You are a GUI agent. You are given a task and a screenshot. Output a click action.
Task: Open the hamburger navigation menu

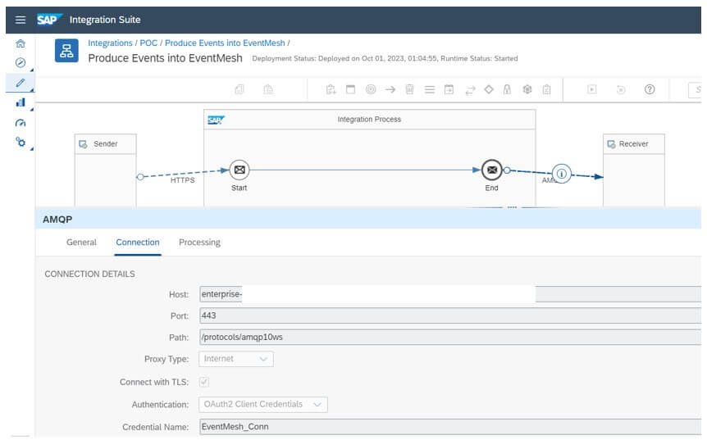coord(21,20)
